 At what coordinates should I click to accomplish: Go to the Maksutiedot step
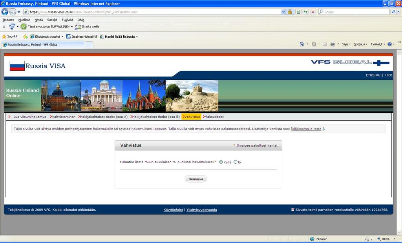click(214, 117)
